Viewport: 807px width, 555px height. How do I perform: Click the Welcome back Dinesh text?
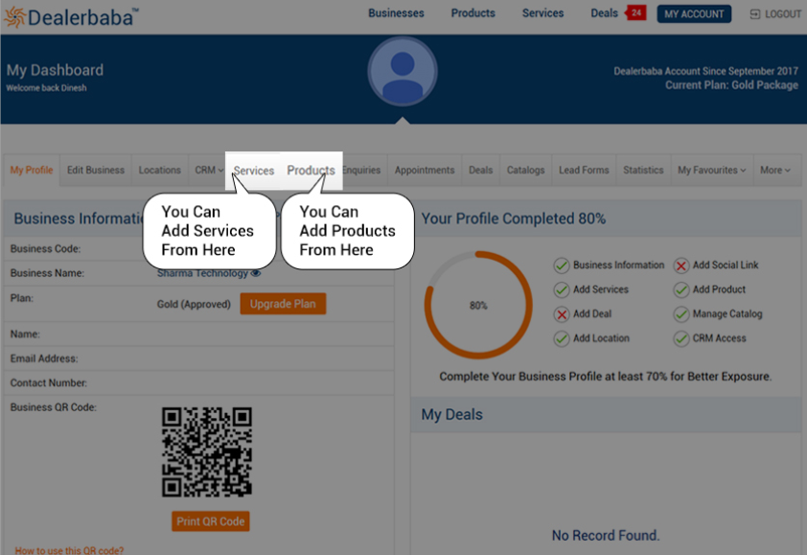pos(46,87)
